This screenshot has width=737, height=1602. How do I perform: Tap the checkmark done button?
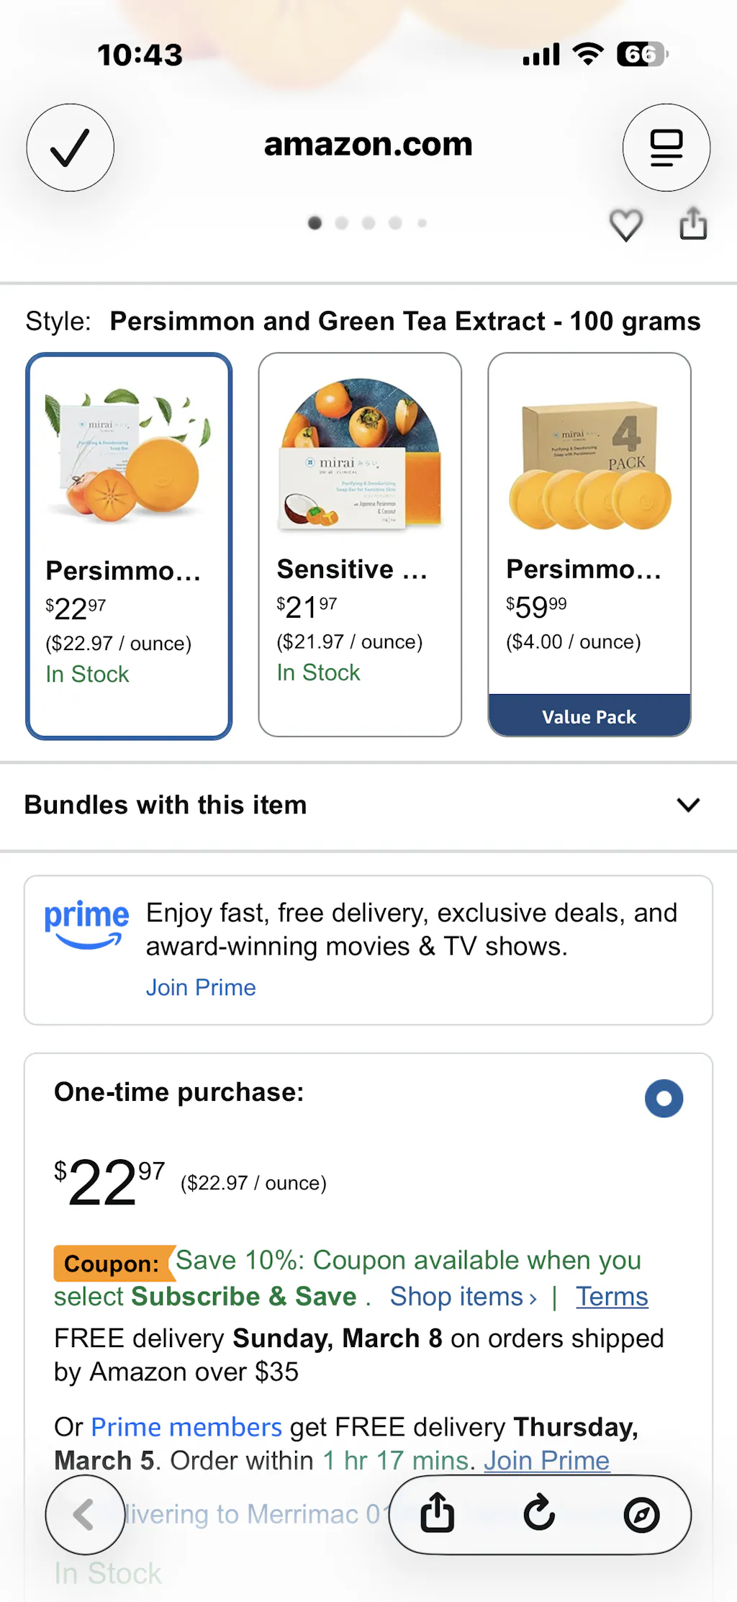[70, 148]
